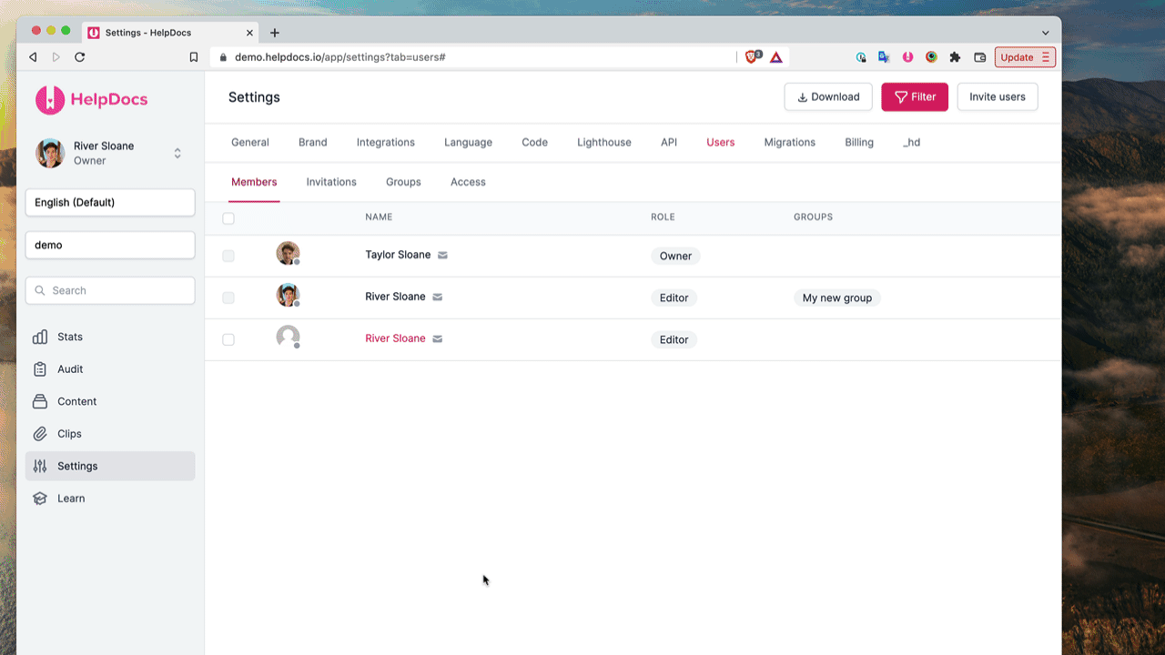Switch to the API tab

tap(669, 143)
